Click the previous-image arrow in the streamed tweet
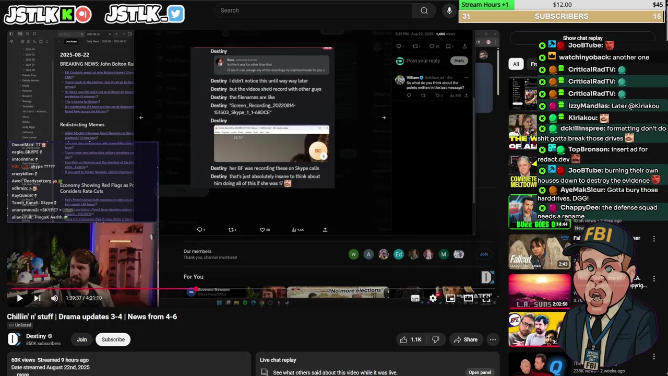The height and width of the screenshot is (376, 668). pyautogui.click(x=141, y=118)
